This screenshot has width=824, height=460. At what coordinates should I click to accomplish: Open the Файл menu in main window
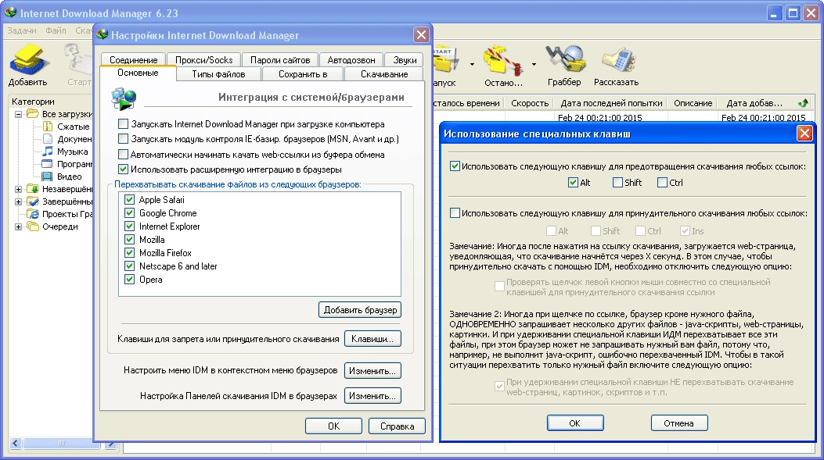coord(56,30)
